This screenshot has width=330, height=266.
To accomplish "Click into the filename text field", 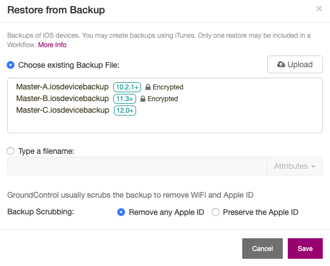I will coord(137,166).
